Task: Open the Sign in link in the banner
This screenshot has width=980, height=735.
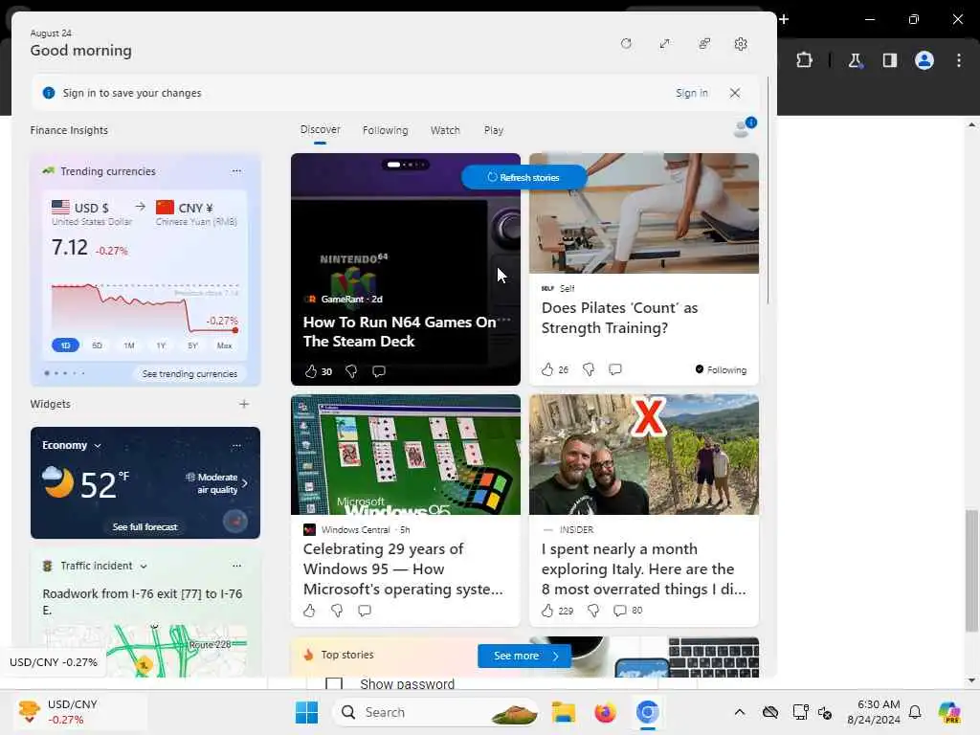Action: [691, 93]
